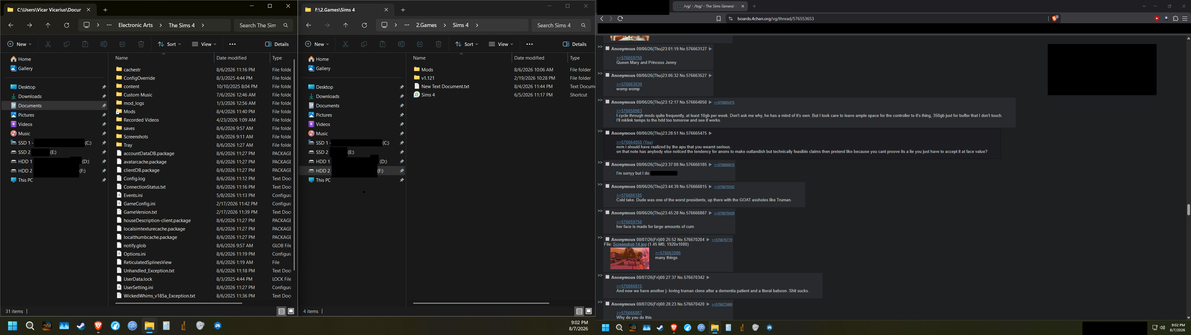Open Steam from the taskbar below the Explorer windows
This screenshot has height=335, width=1191.
click(81, 326)
